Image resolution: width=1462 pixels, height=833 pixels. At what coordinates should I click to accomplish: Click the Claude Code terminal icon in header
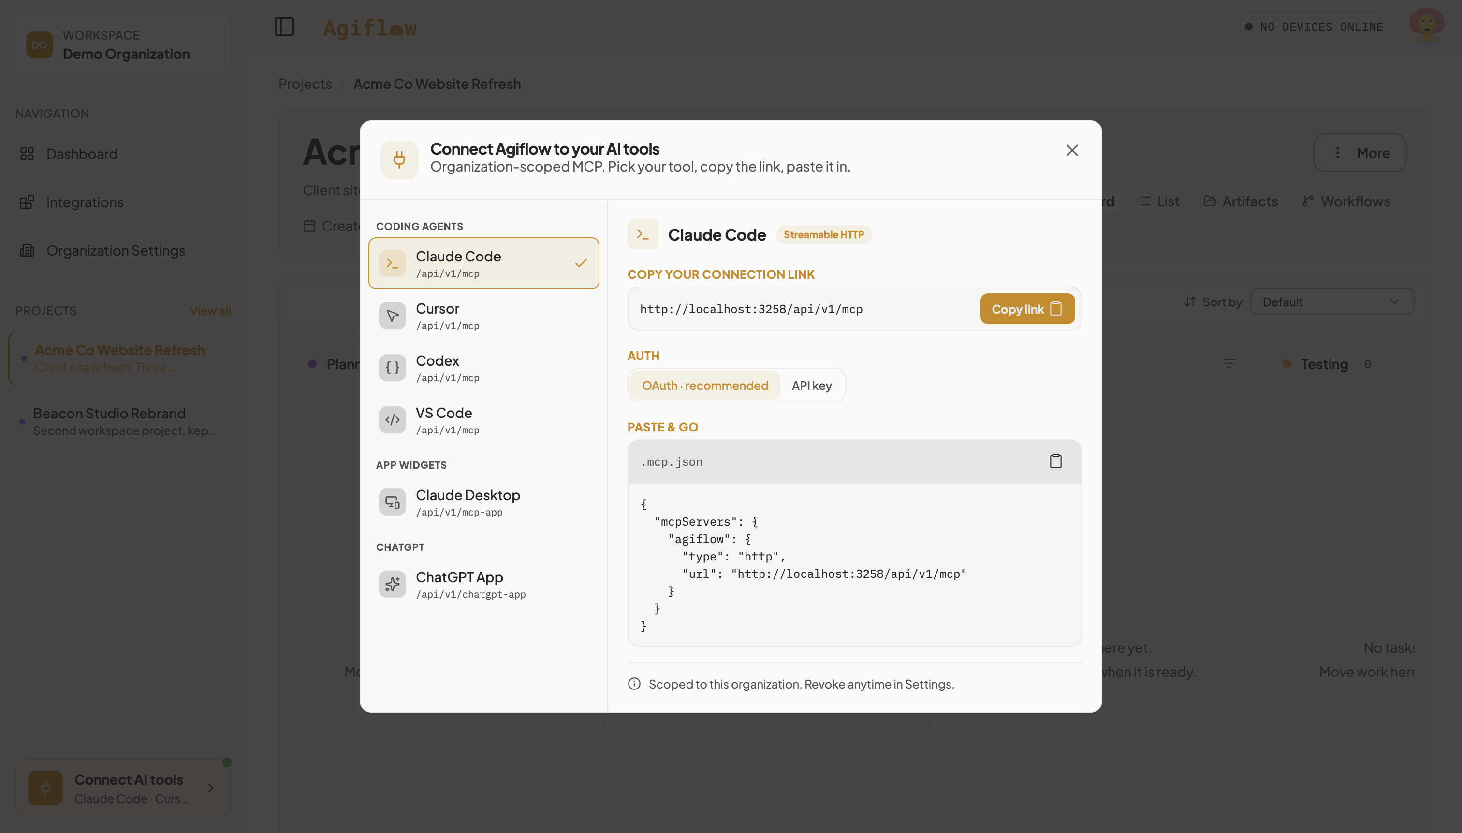(x=642, y=234)
